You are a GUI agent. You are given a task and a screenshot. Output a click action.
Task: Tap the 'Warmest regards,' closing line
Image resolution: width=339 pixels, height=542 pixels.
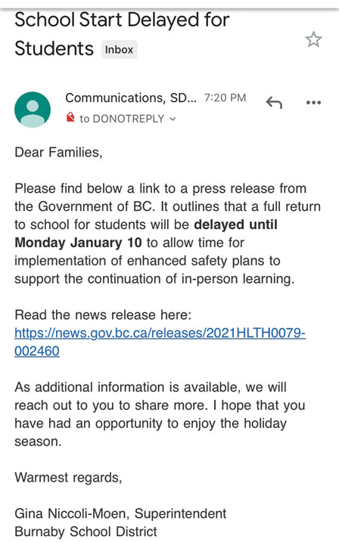tap(68, 478)
